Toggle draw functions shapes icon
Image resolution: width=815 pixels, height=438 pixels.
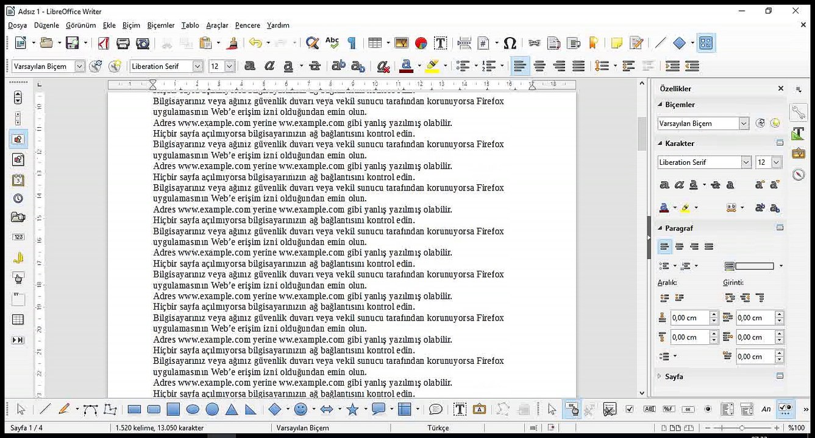(x=706, y=43)
